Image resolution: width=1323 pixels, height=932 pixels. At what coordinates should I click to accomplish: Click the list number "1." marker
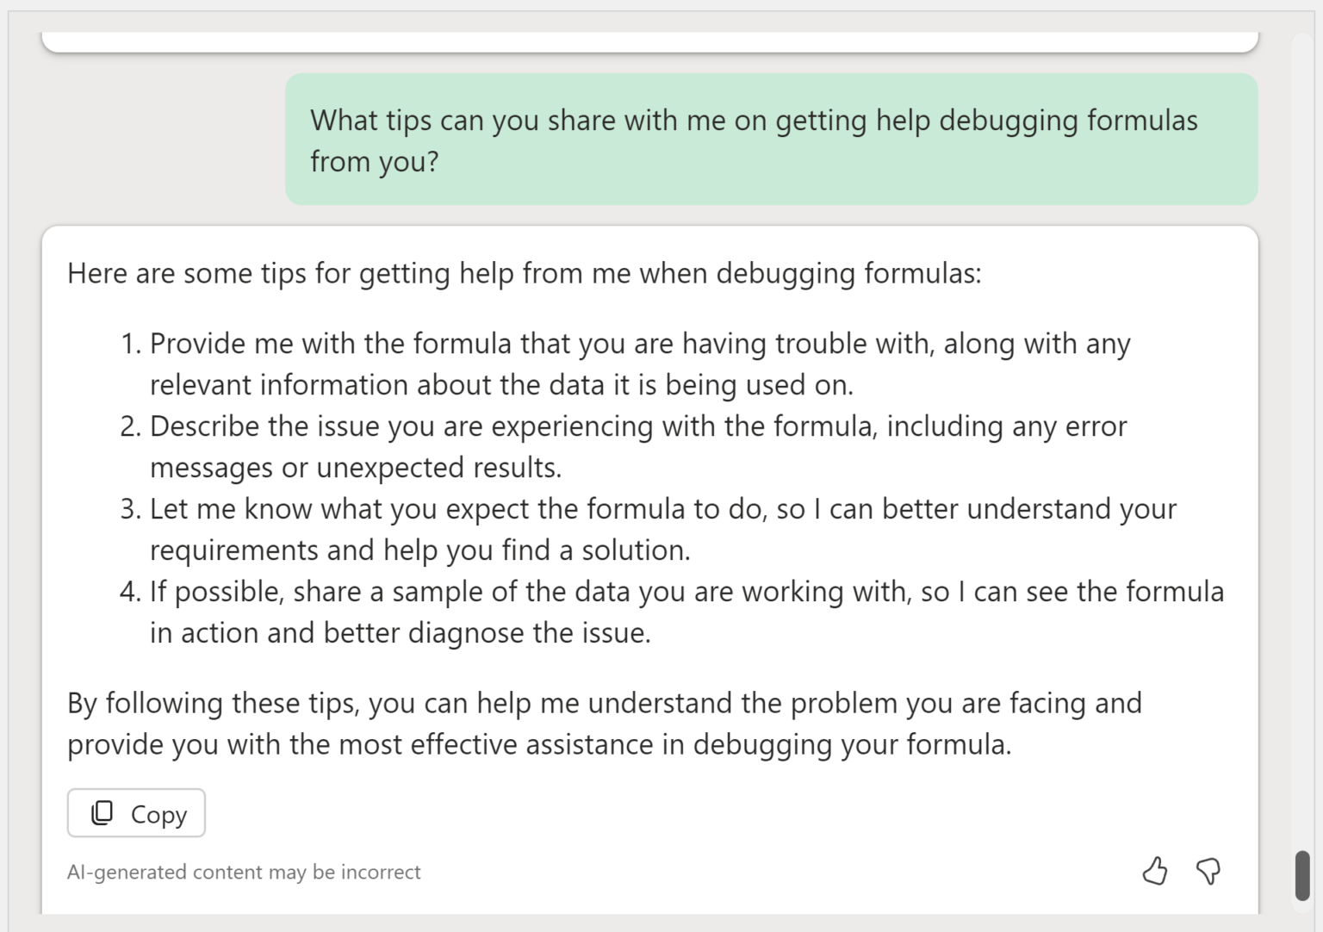point(131,344)
